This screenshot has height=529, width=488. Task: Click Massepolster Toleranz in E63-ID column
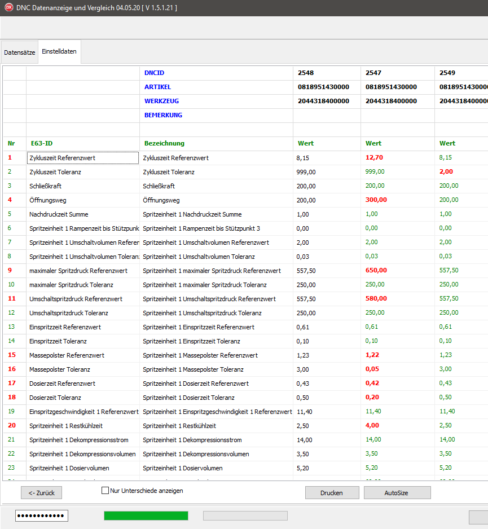click(x=60, y=370)
